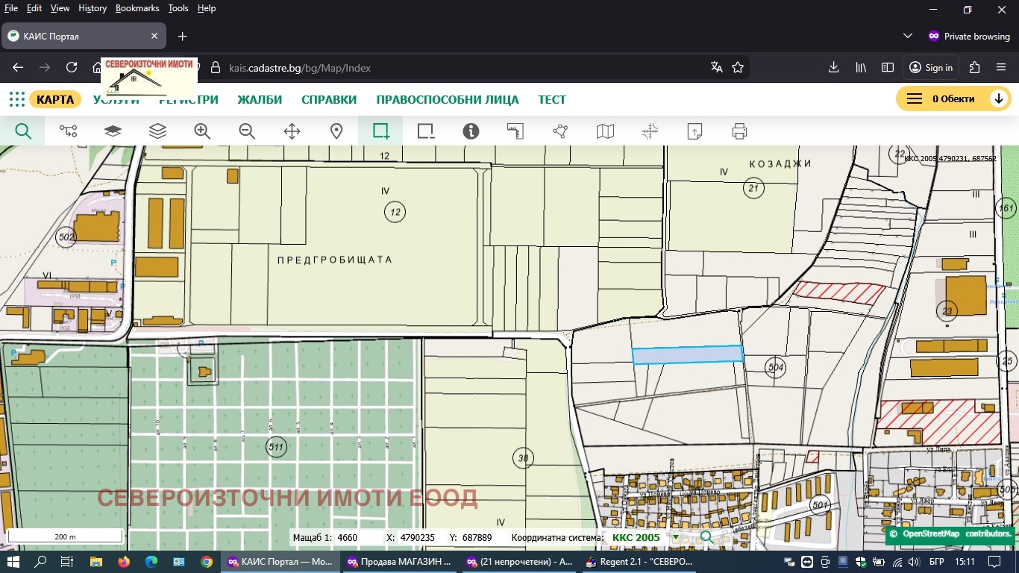1019x573 pixels.
Task: Zoom in using the plus magnifier
Action: (x=202, y=131)
